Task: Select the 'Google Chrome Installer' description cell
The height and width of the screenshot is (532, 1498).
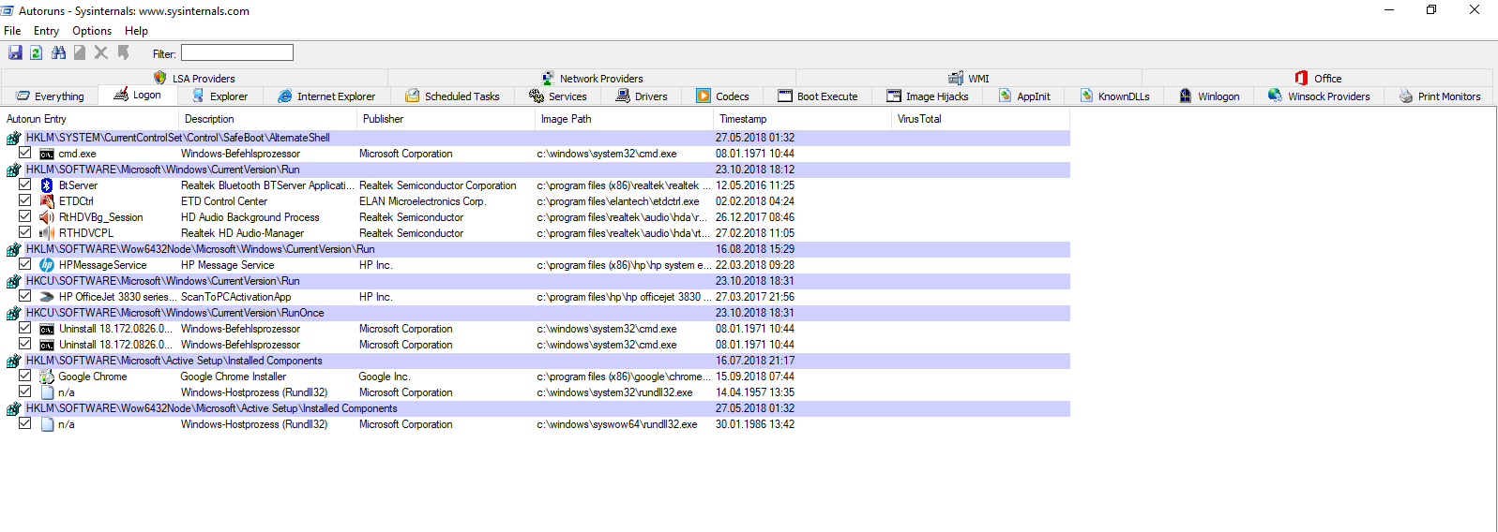Action: 234,377
